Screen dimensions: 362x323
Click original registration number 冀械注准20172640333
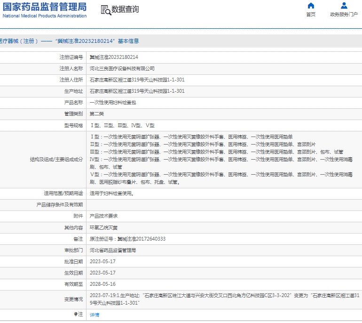(142, 239)
